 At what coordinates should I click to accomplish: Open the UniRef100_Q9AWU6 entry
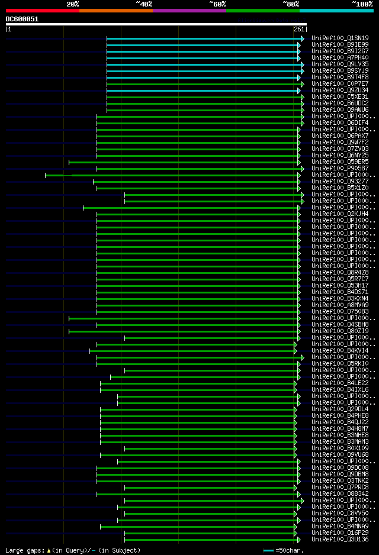(x=340, y=109)
